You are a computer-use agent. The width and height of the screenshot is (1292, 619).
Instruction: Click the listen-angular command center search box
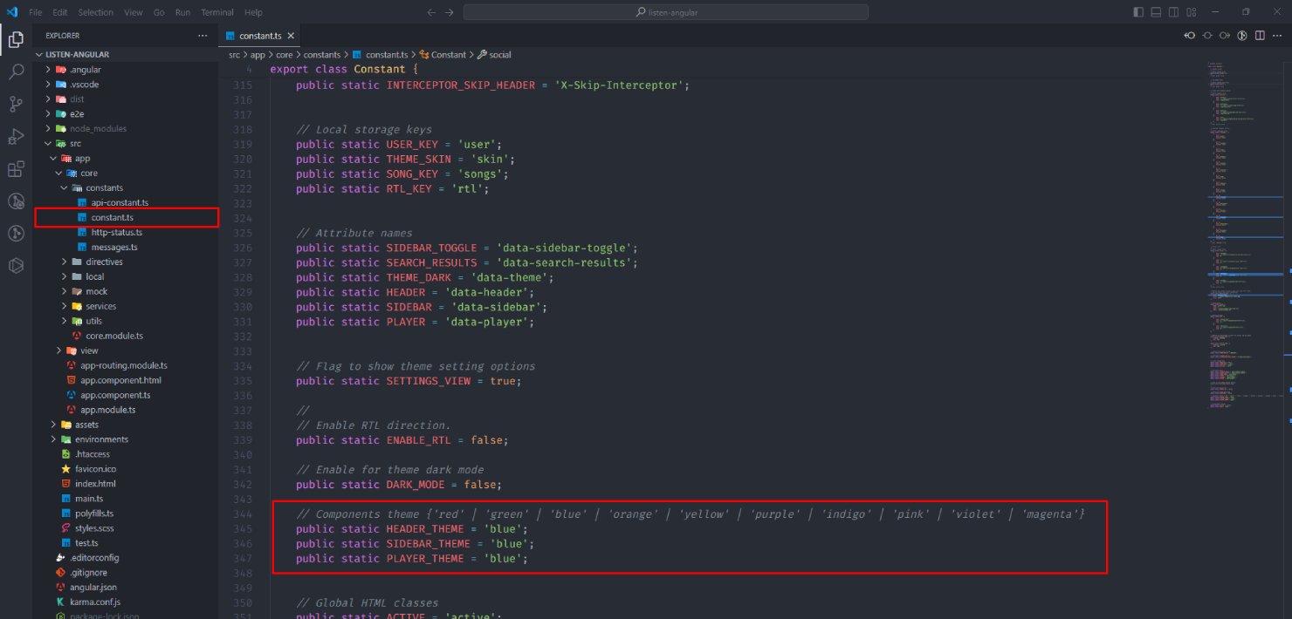(665, 12)
